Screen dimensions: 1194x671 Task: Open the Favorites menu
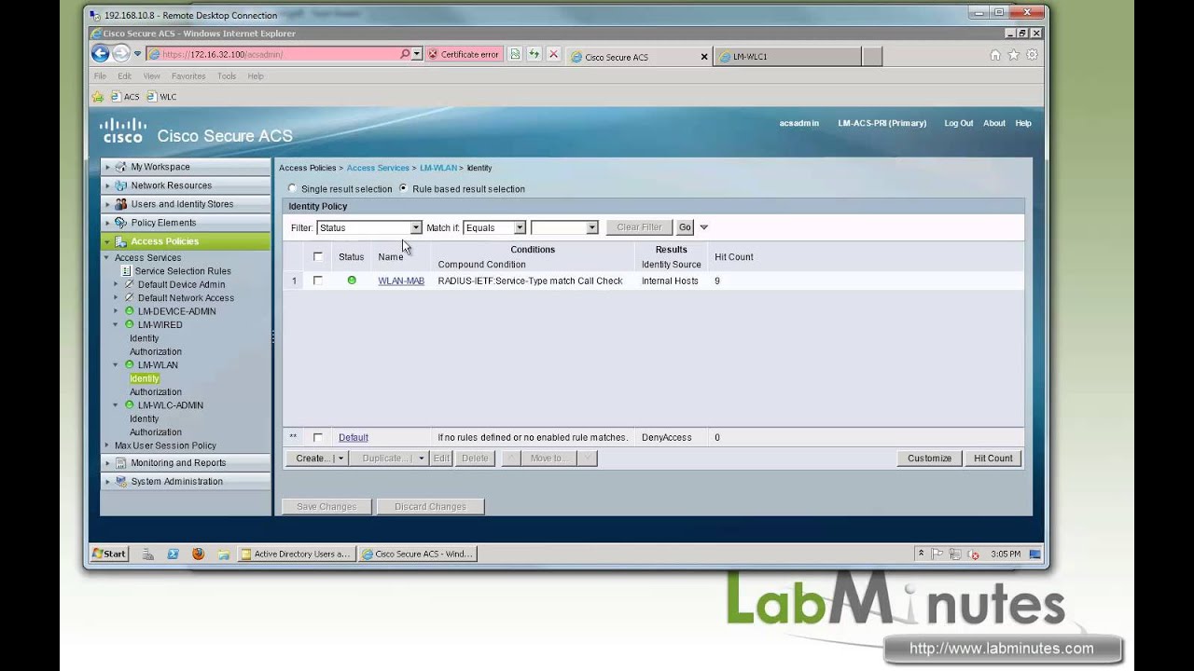coord(188,76)
